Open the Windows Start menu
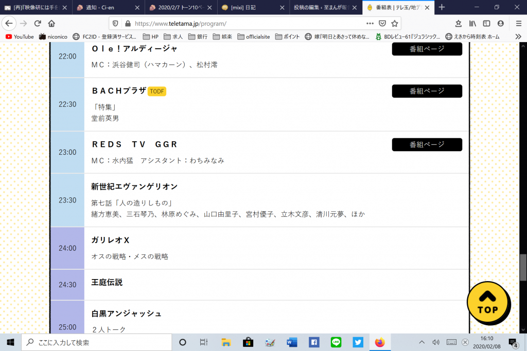 [x=10, y=342]
